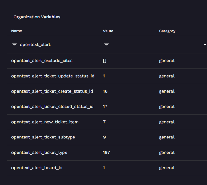This screenshot has height=185, width=207.
Task: Click the empty brackets value for exclude sites
Action: pos(105,61)
